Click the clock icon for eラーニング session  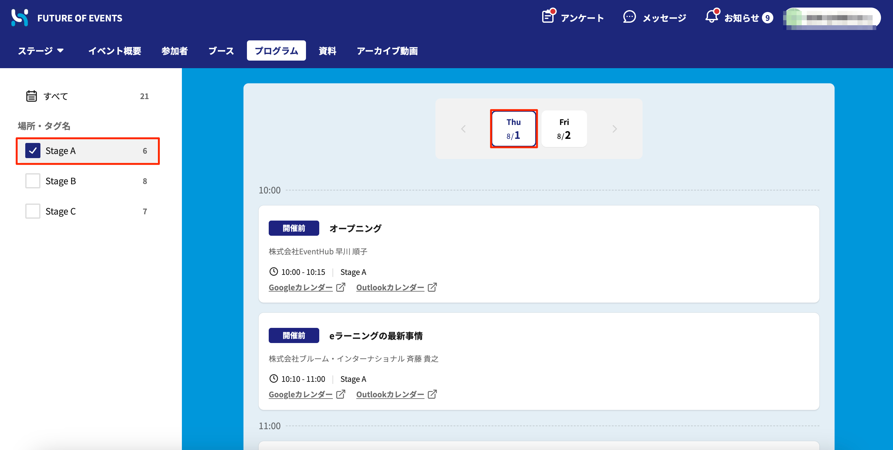coord(273,379)
